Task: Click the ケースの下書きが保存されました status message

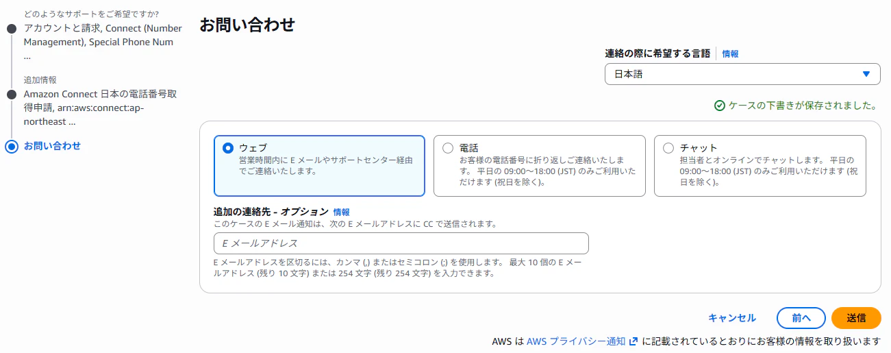Action: pos(803,106)
